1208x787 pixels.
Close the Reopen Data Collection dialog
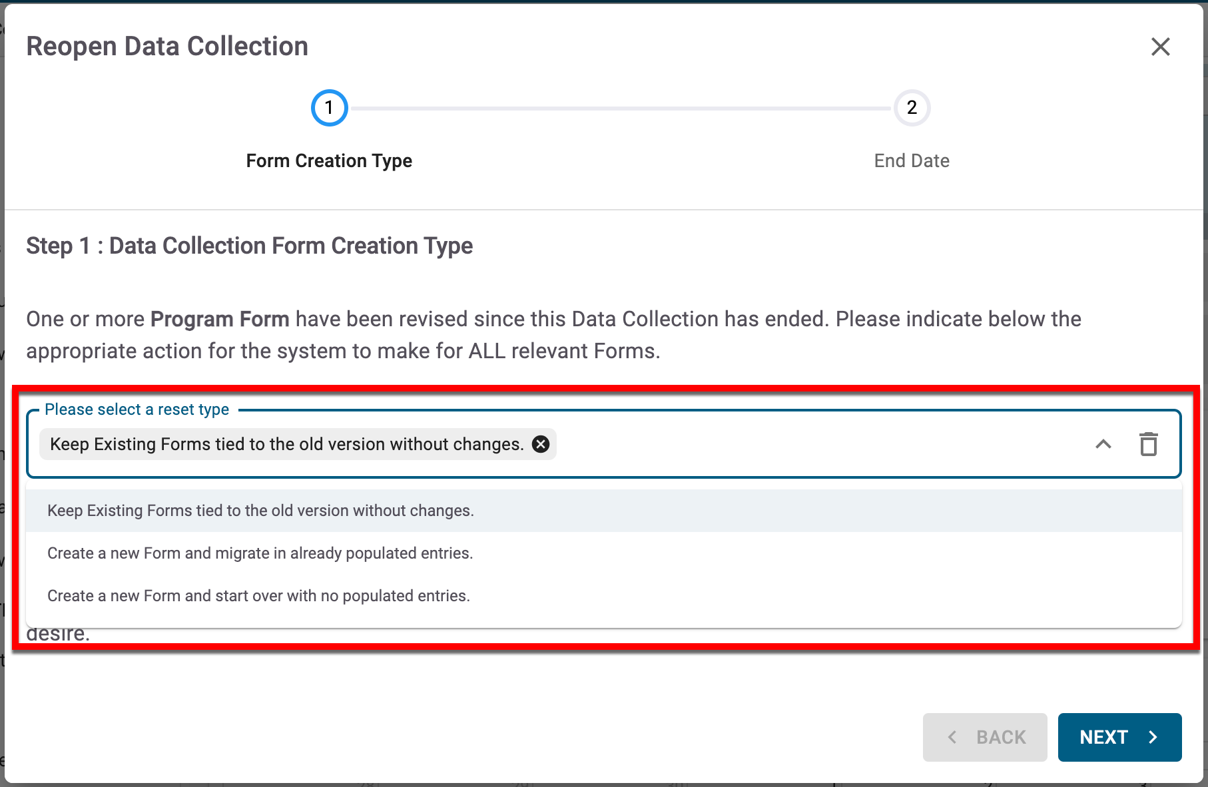point(1160,47)
